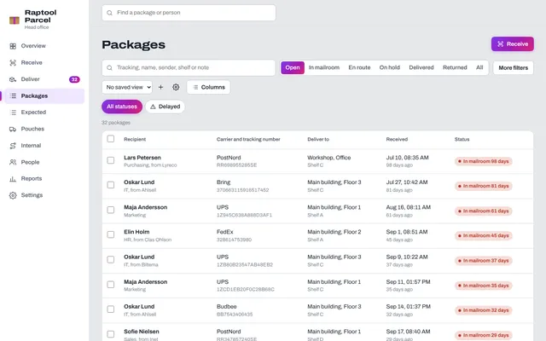Click the Overview grid icon

pos(13,46)
